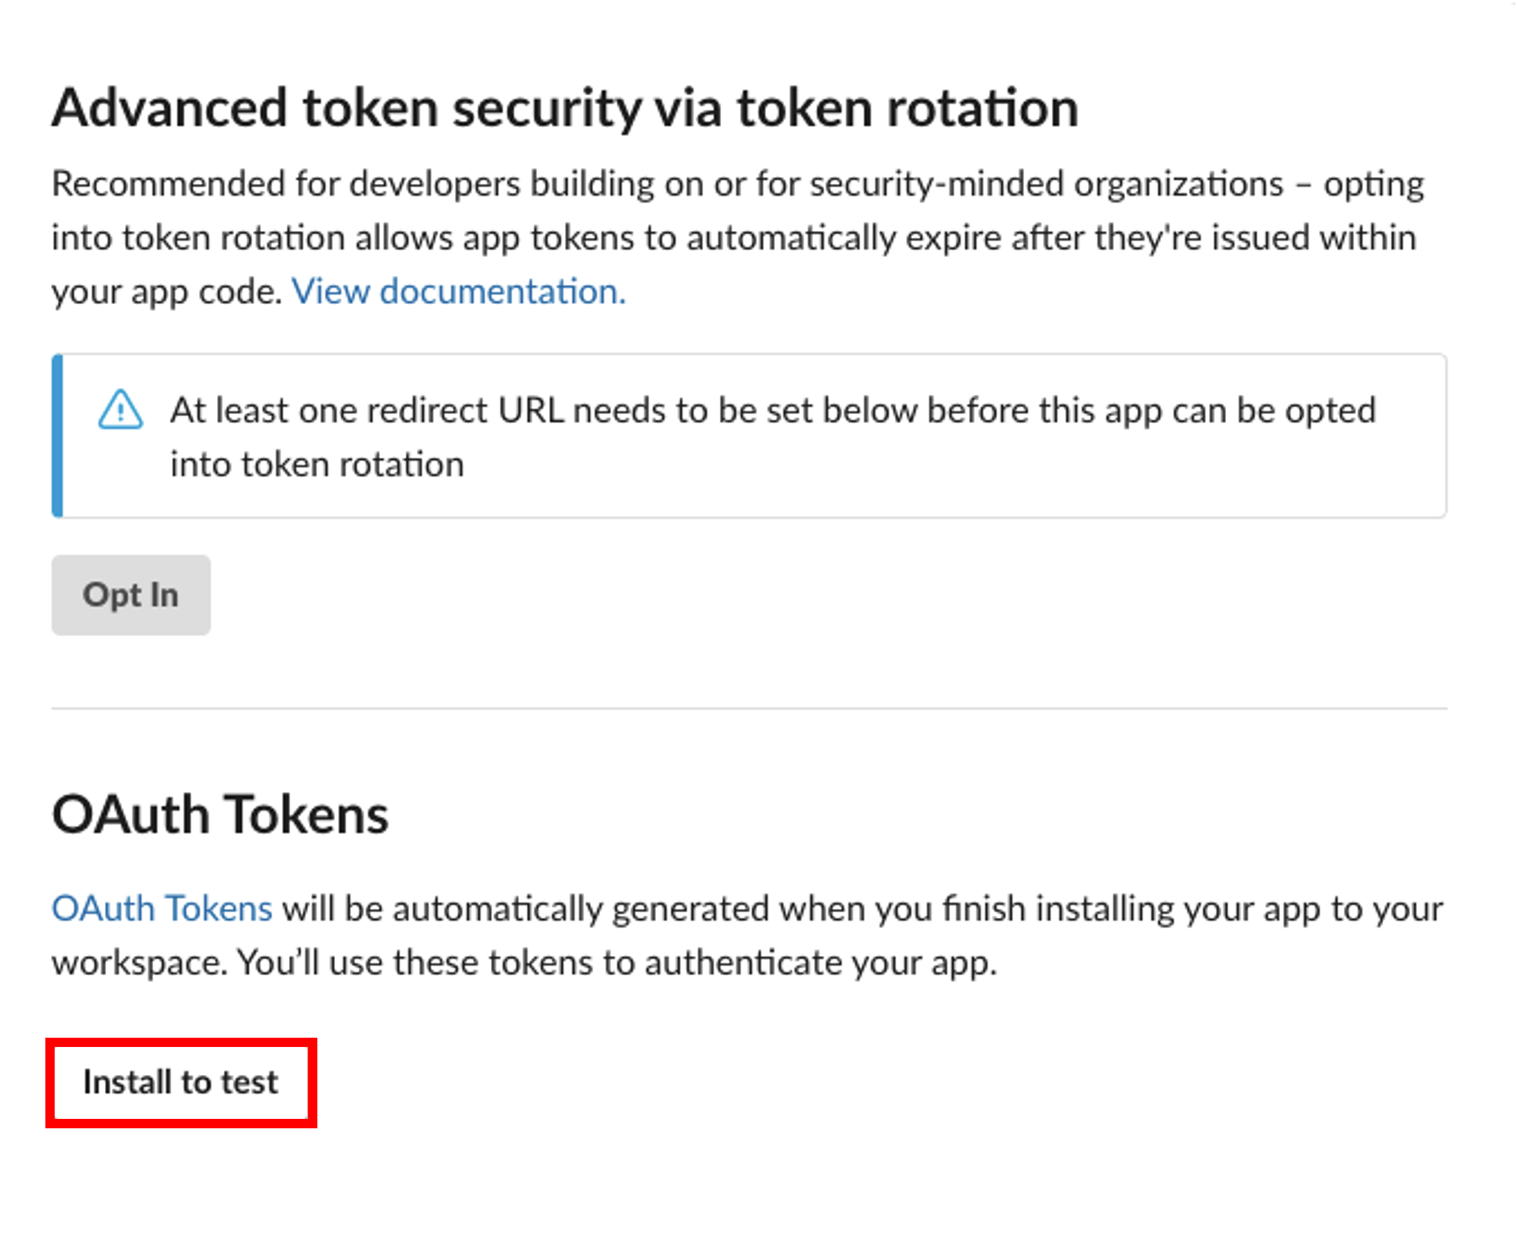Screen dimensions: 1517x1258
Task: Click the "At least one redirect URL" alert text
Action: [x=773, y=410]
